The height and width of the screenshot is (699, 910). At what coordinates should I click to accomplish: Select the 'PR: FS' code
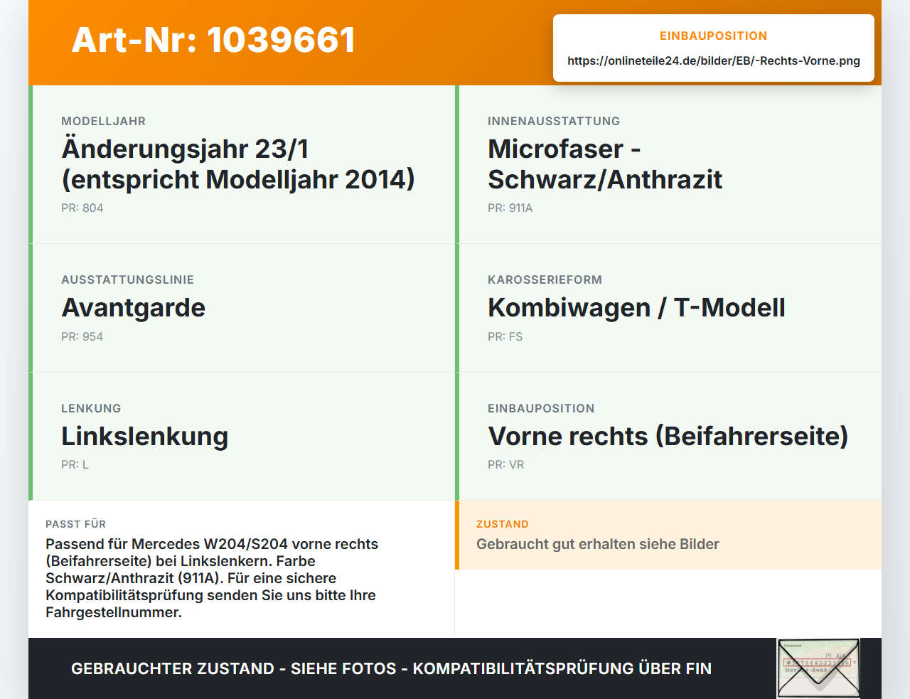(x=505, y=337)
